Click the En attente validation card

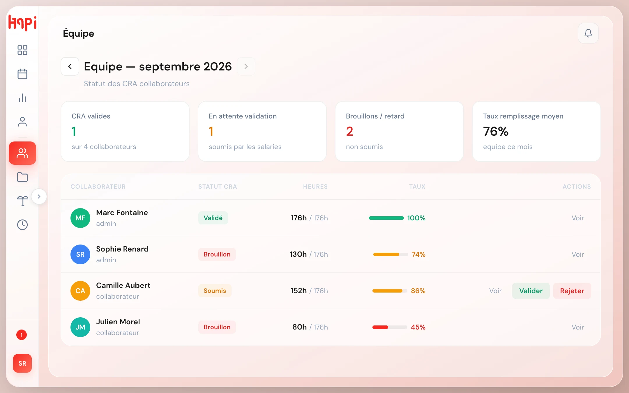point(262,131)
